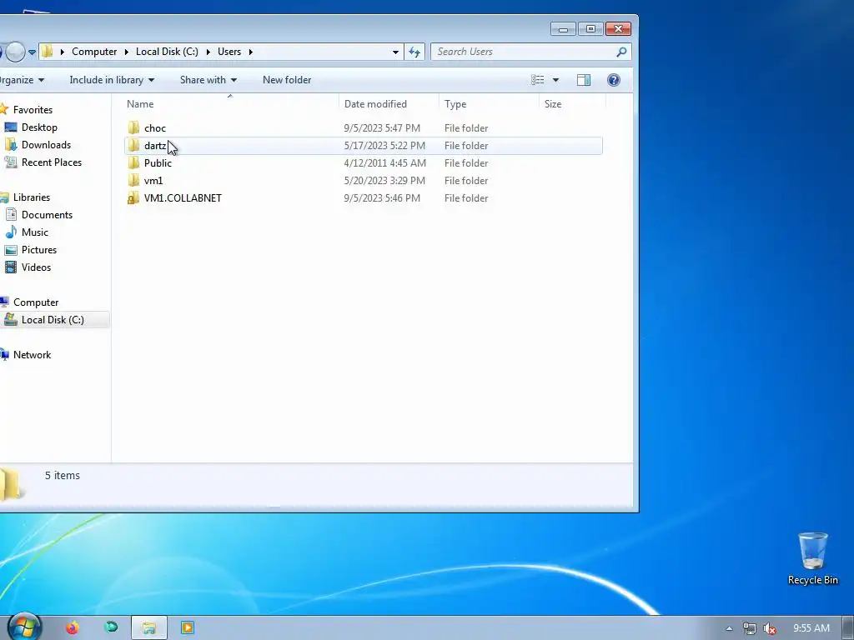The width and height of the screenshot is (854, 640).
Task: Restore down the explorer window
Action: tap(590, 29)
